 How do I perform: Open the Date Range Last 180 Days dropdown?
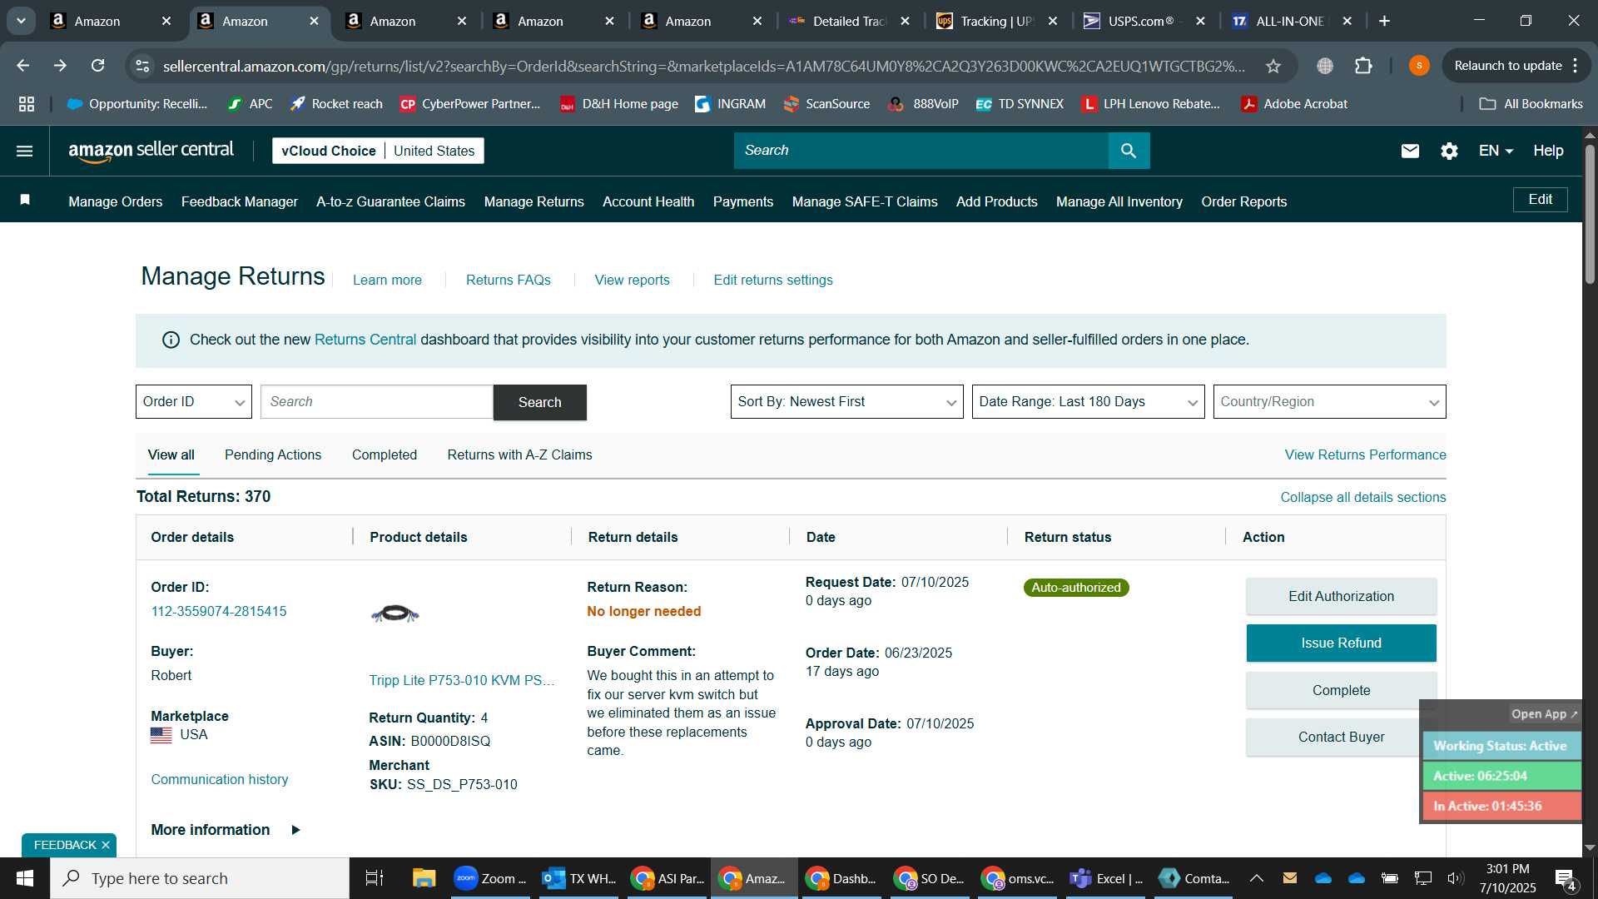click(1088, 402)
